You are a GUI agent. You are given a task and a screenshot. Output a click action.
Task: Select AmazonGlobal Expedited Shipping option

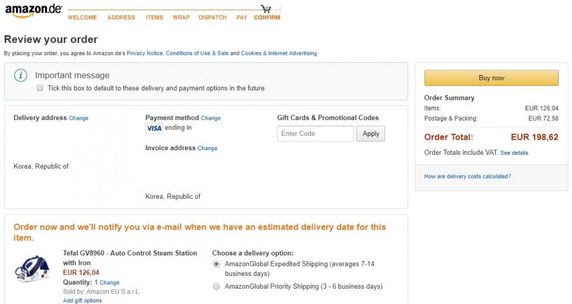pyautogui.click(x=216, y=264)
